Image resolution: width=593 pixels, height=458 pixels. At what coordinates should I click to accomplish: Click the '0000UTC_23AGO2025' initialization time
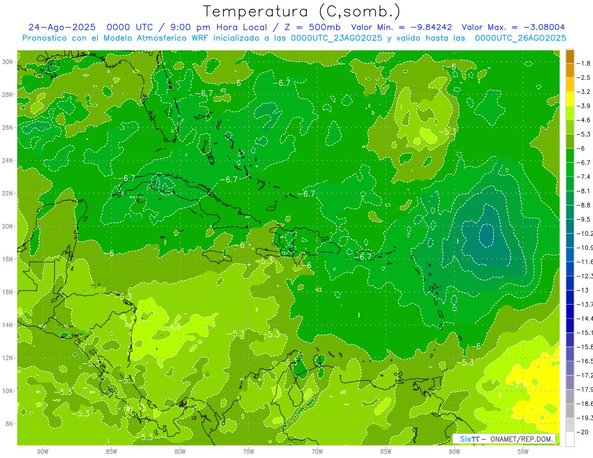click(337, 38)
